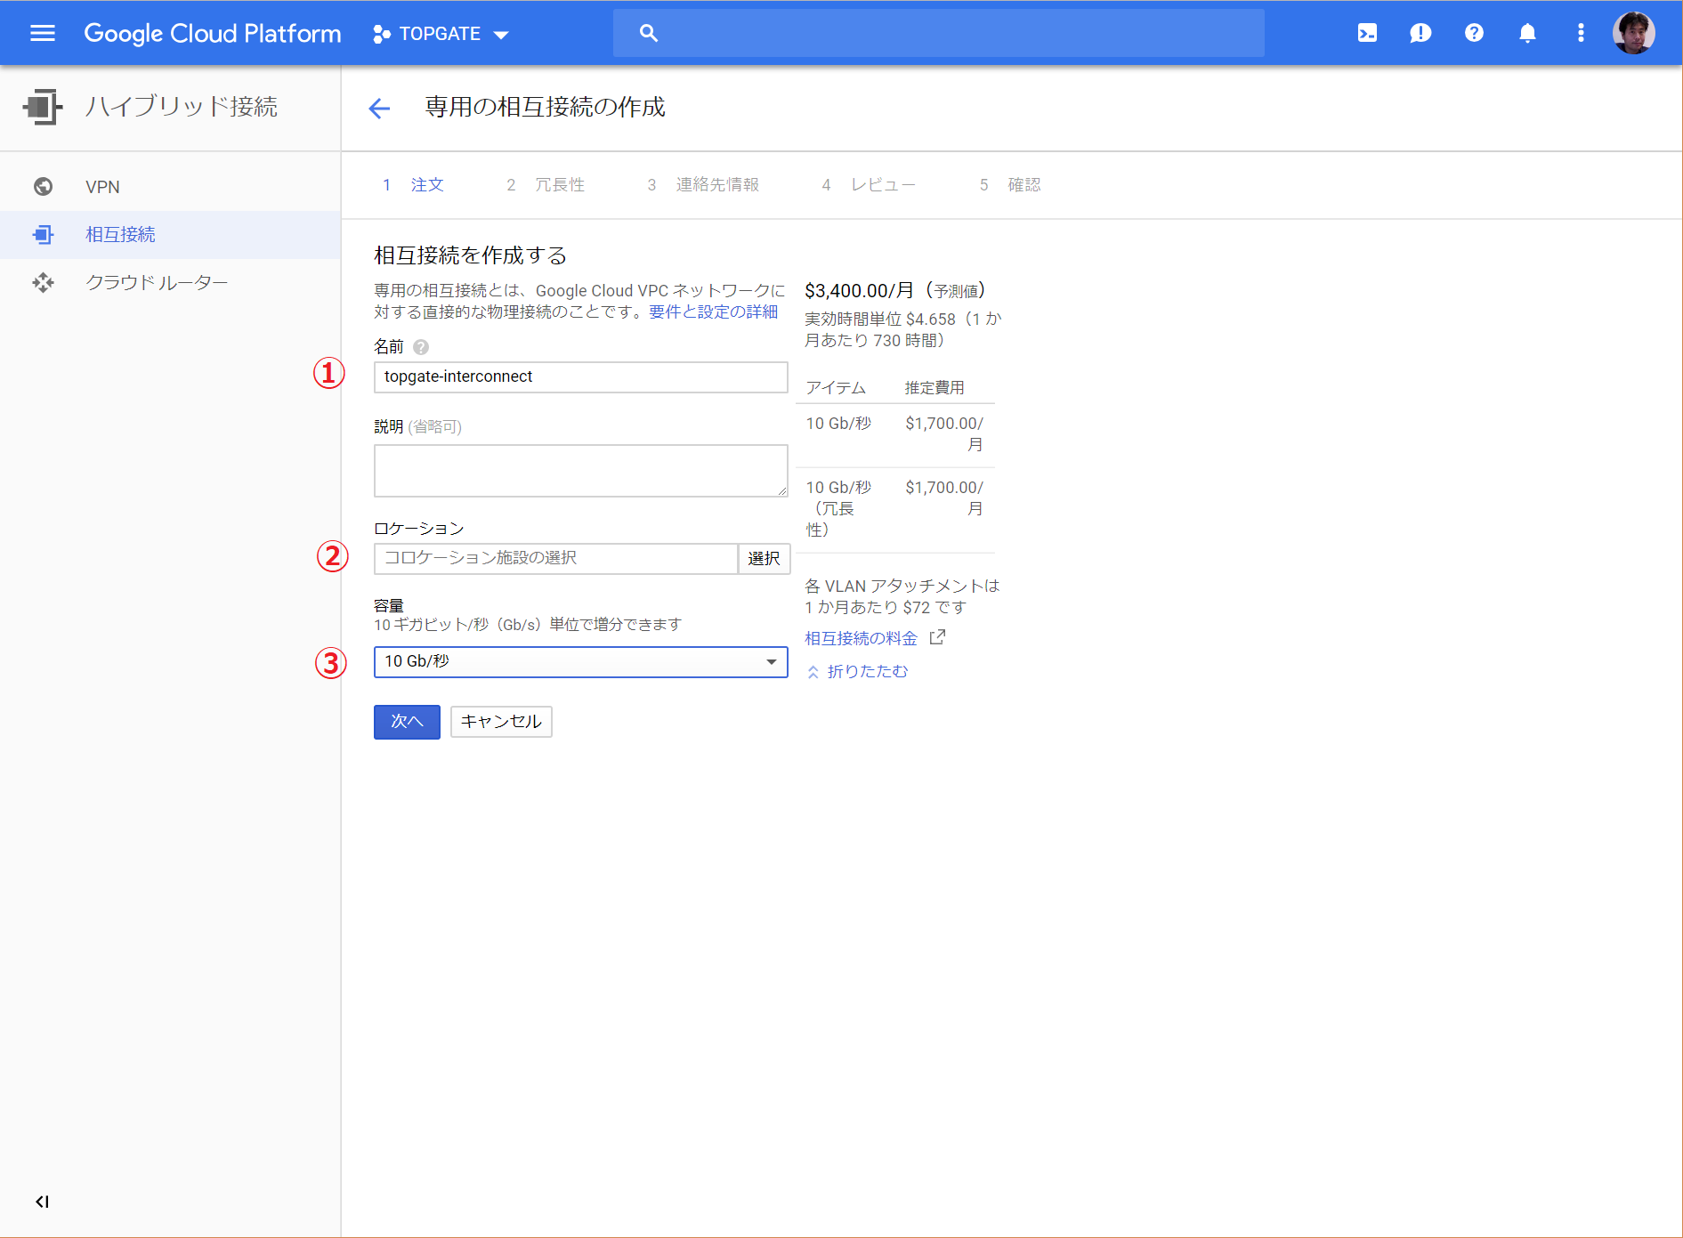Select クラウド ルーター in the sidebar
This screenshot has height=1238, width=1683.
coord(157,282)
